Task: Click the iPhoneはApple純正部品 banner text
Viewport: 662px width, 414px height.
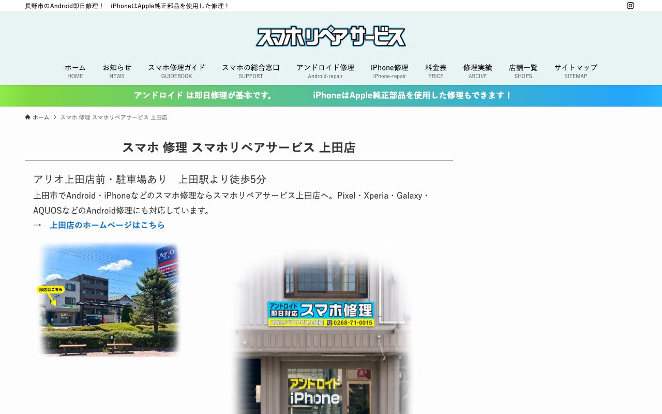Action: [413, 95]
